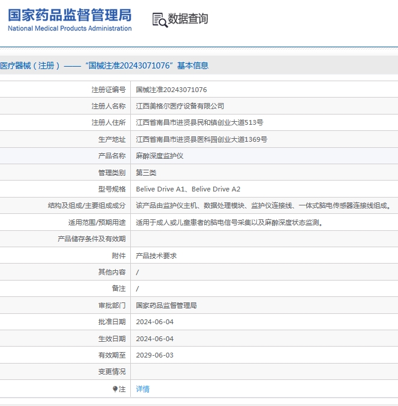Image resolution: width=398 pixels, height=406 pixels.
Task: Select intended use text starting 适用于成人或儿童患者
Action: pos(229,222)
